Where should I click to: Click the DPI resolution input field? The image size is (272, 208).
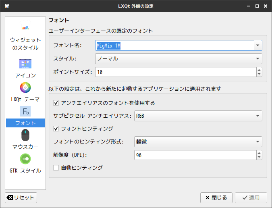tap(194, 155)
